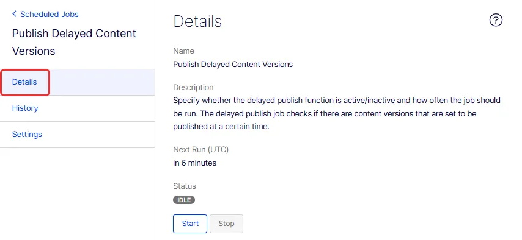
Task: Open the help question mark icon
Action: pos(496,20)
